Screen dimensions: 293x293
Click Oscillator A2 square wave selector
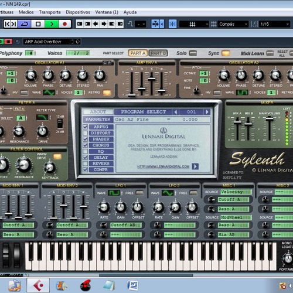point(242,93)
